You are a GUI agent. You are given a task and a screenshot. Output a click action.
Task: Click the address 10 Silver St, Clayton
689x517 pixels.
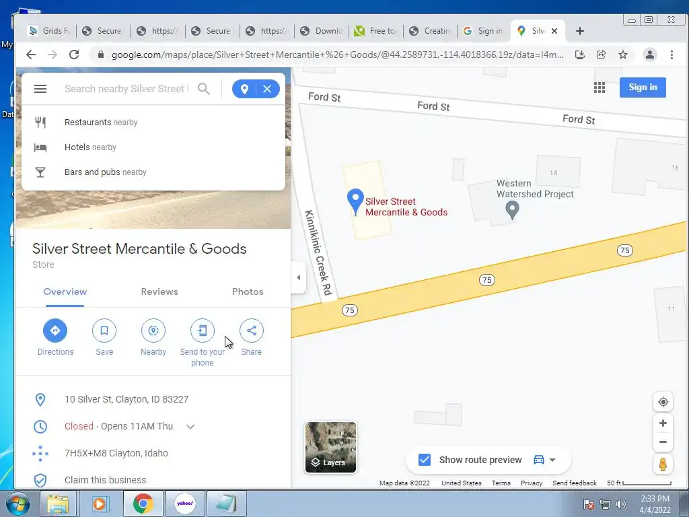coord(126,399)
